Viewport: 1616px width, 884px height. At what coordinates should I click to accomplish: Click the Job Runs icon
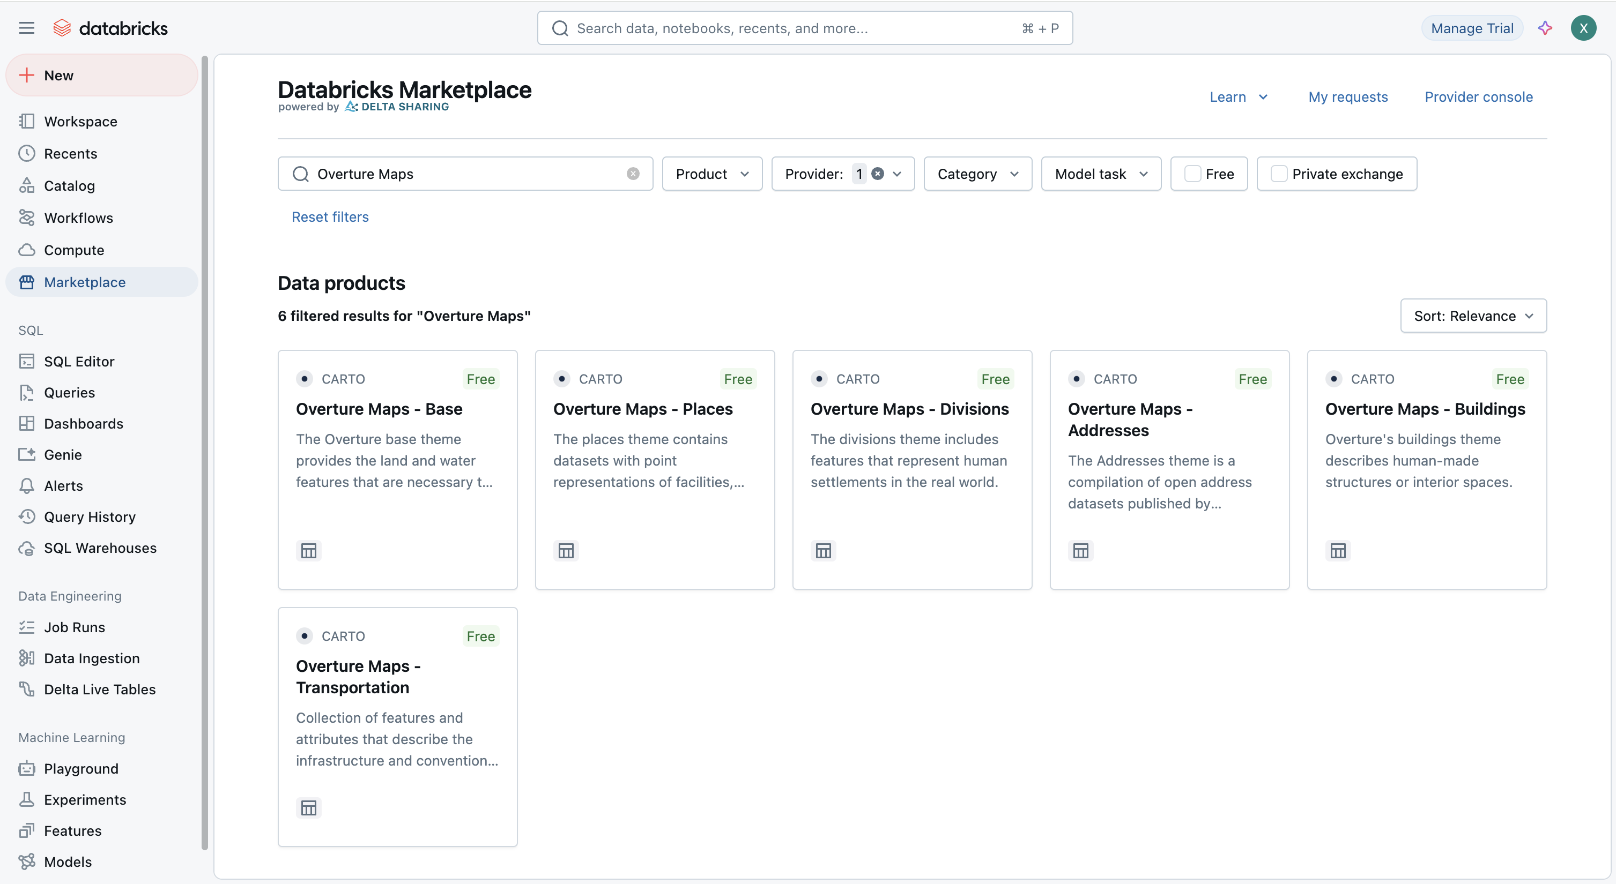point(26,627)
